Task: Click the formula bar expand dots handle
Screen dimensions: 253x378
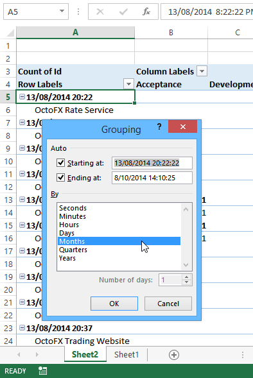Action: pyautogui.click(x=78, y=12)
